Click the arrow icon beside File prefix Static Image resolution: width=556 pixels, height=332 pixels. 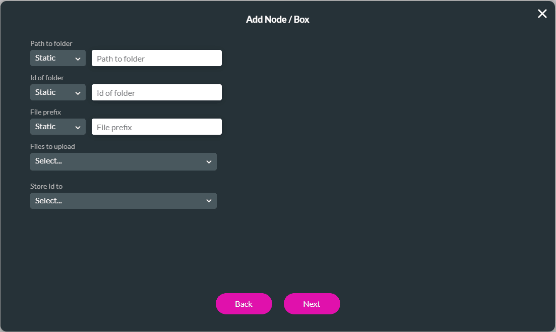coord(79,126)
